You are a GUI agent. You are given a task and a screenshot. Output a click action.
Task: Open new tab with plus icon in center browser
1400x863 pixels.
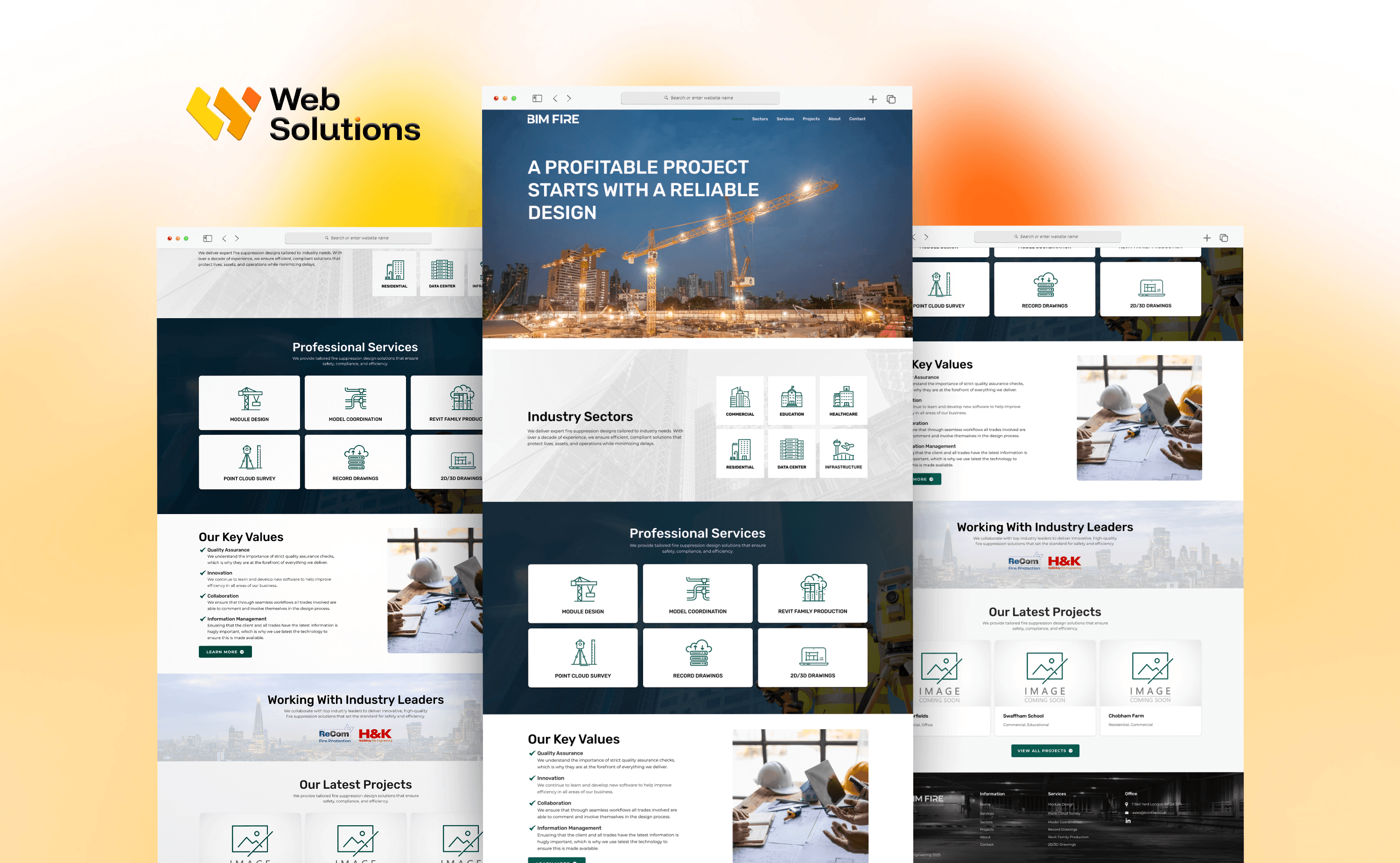[872, 99]
